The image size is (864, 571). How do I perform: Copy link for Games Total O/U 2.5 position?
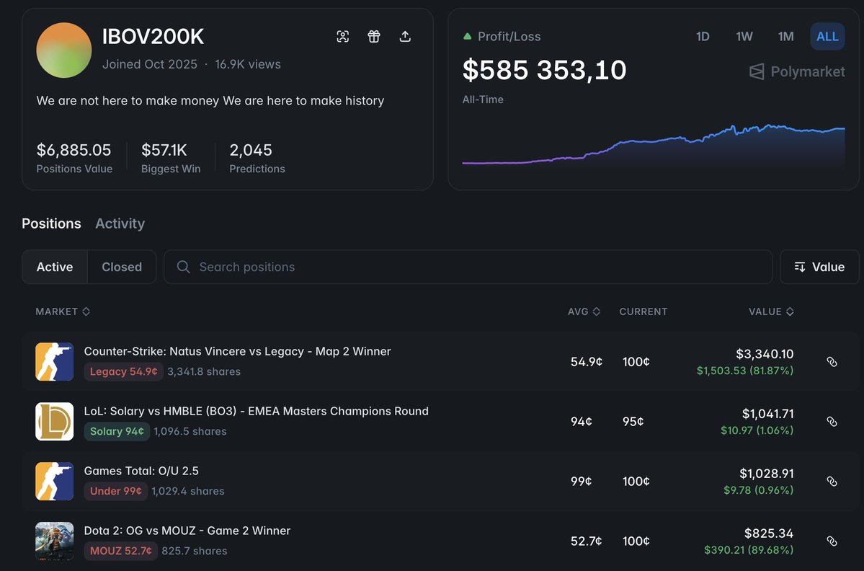pos(832,481)
